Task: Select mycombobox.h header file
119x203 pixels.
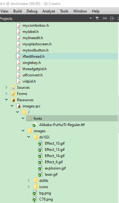Action: pyautogui.click(x=36, y=25)
